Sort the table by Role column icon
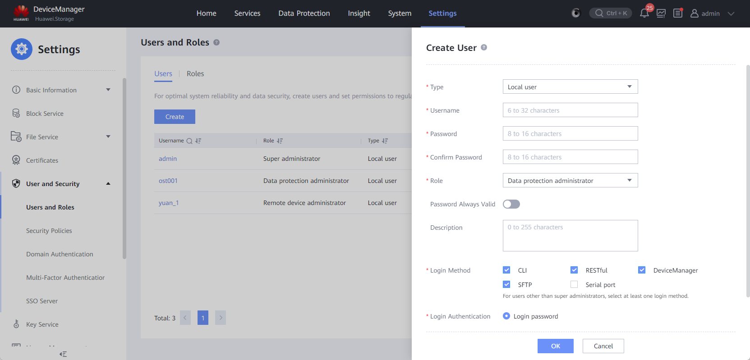Screen dimensions: 750x360 280,141
